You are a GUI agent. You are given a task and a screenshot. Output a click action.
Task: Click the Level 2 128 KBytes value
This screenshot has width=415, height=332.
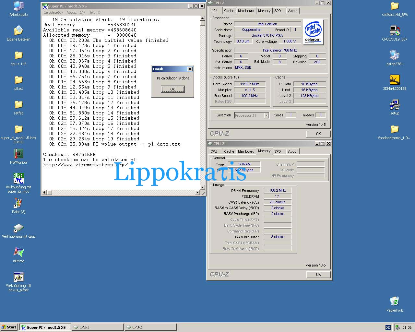click(310, 96)
